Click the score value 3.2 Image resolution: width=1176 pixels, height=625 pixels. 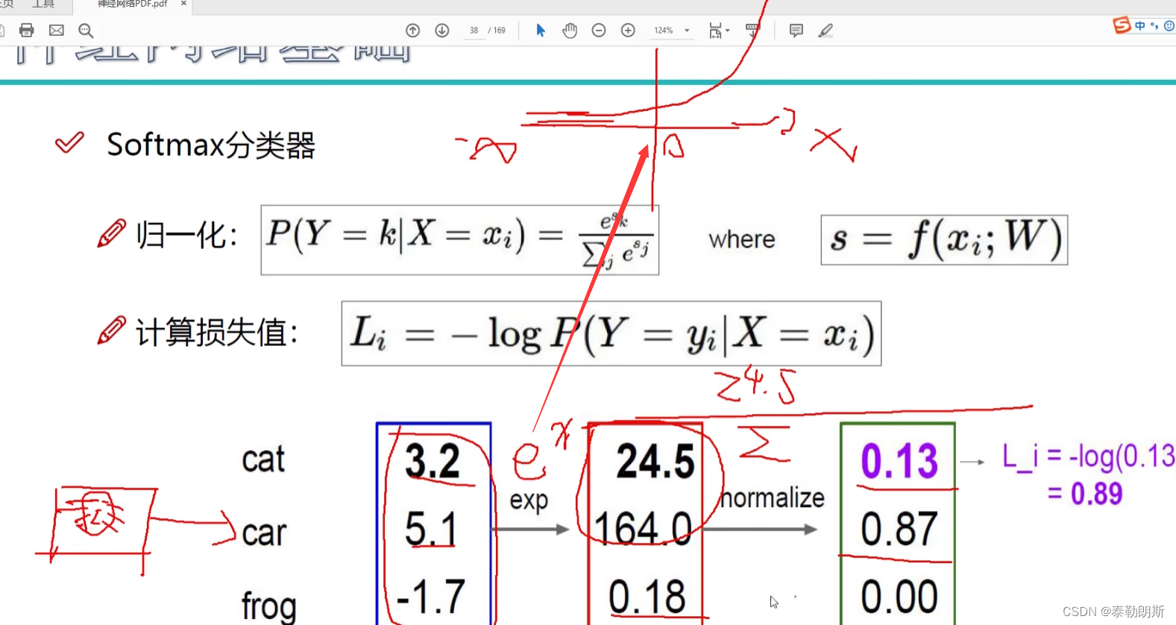coord(433,461)
